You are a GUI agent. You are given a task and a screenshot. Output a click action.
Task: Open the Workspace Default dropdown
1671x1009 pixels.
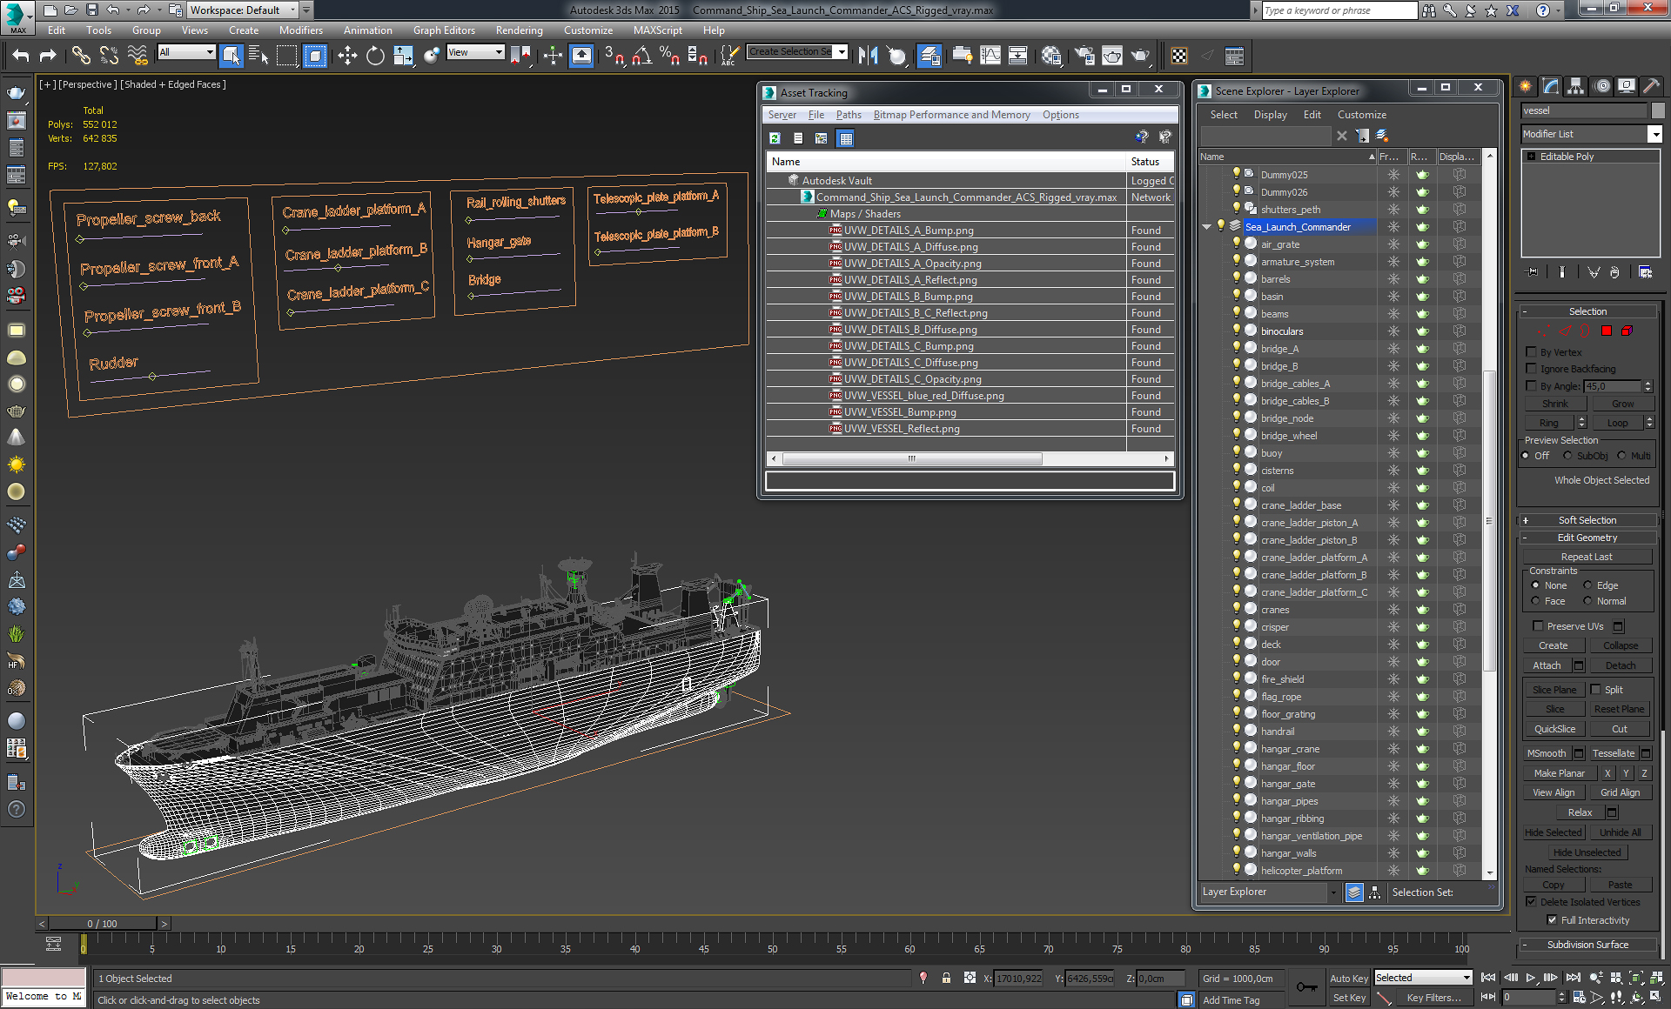(x=292, y=10)
